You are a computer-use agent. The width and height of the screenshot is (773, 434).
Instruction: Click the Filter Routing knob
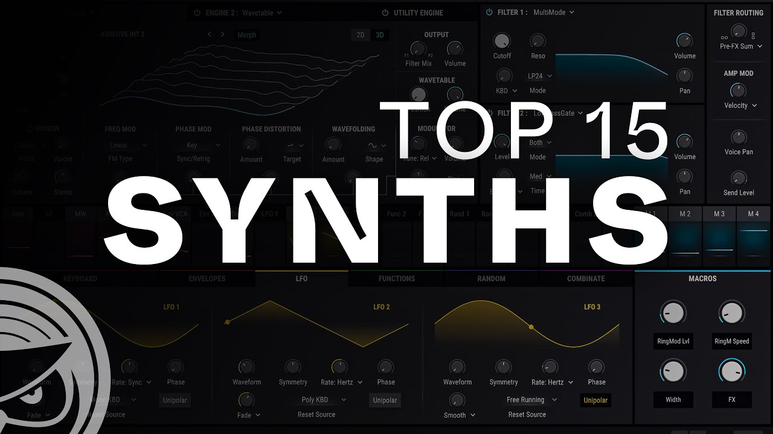[738, 31]
